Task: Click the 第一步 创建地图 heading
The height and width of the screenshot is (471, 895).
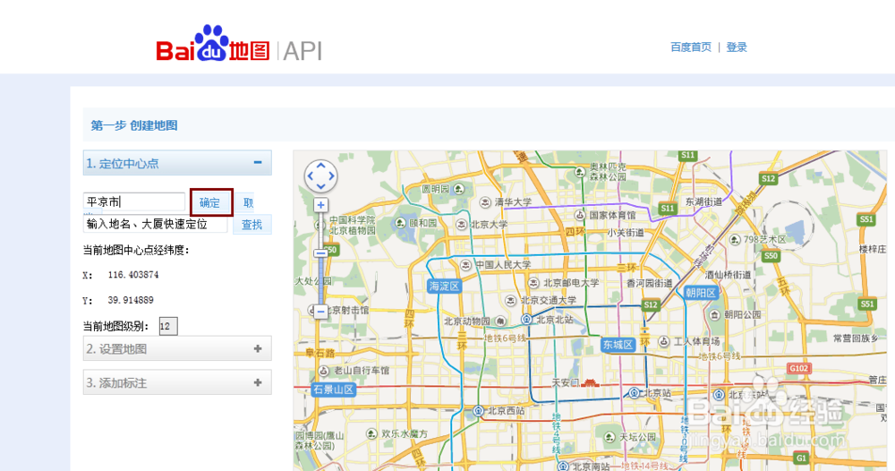Action: pos(134,125)
